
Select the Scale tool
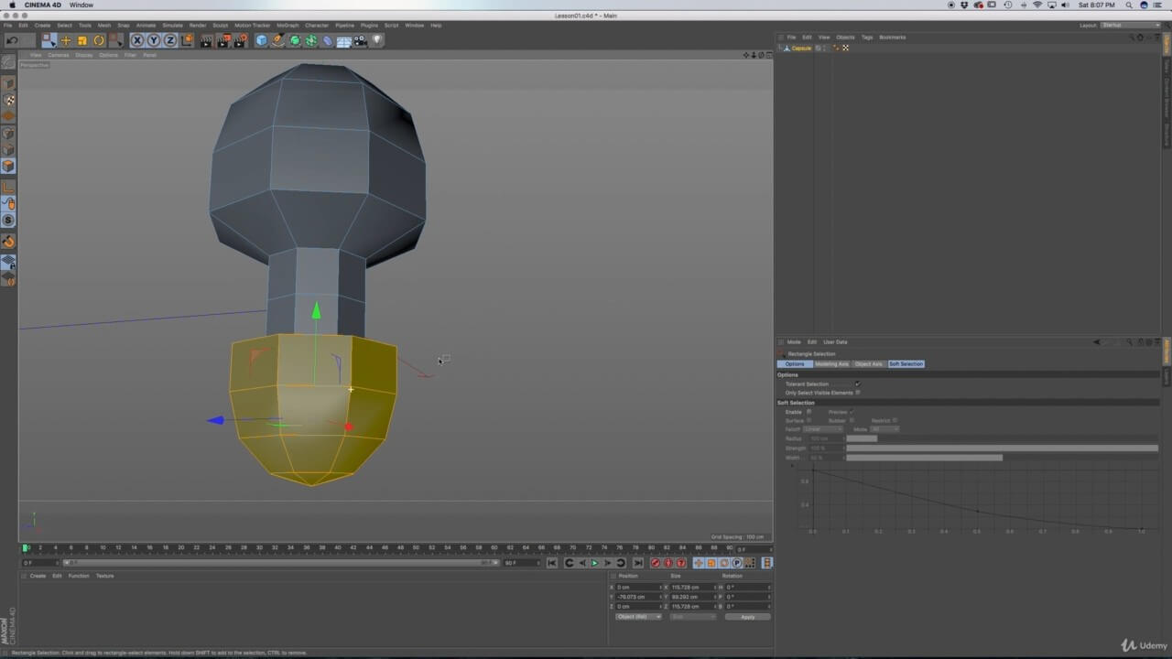tap(81, 40)
